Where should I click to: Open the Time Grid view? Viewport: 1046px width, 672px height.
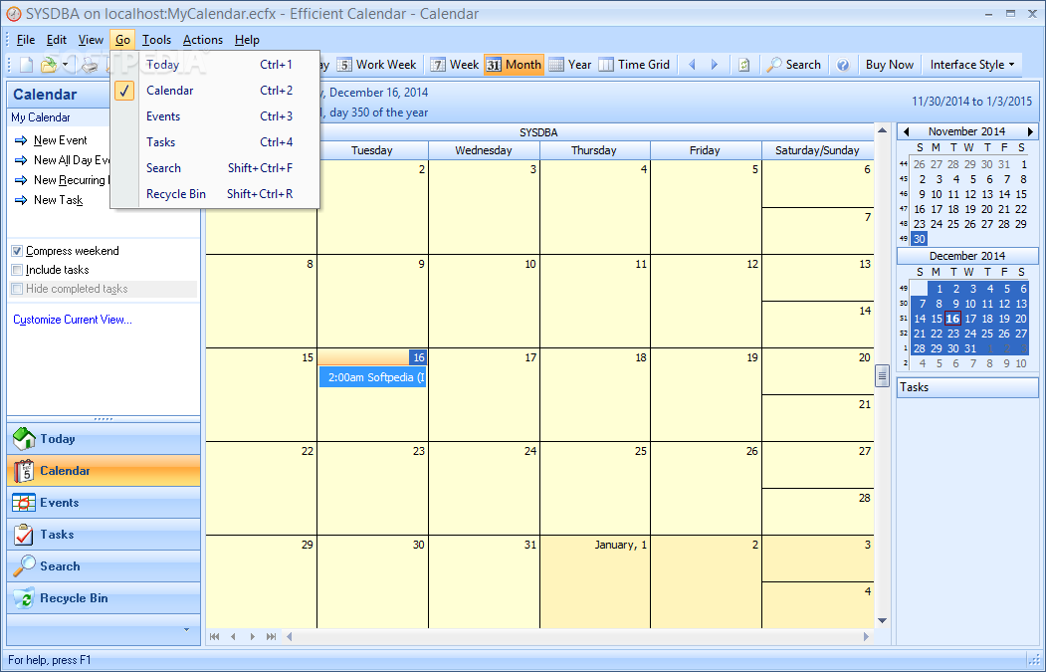coord(634,65)
